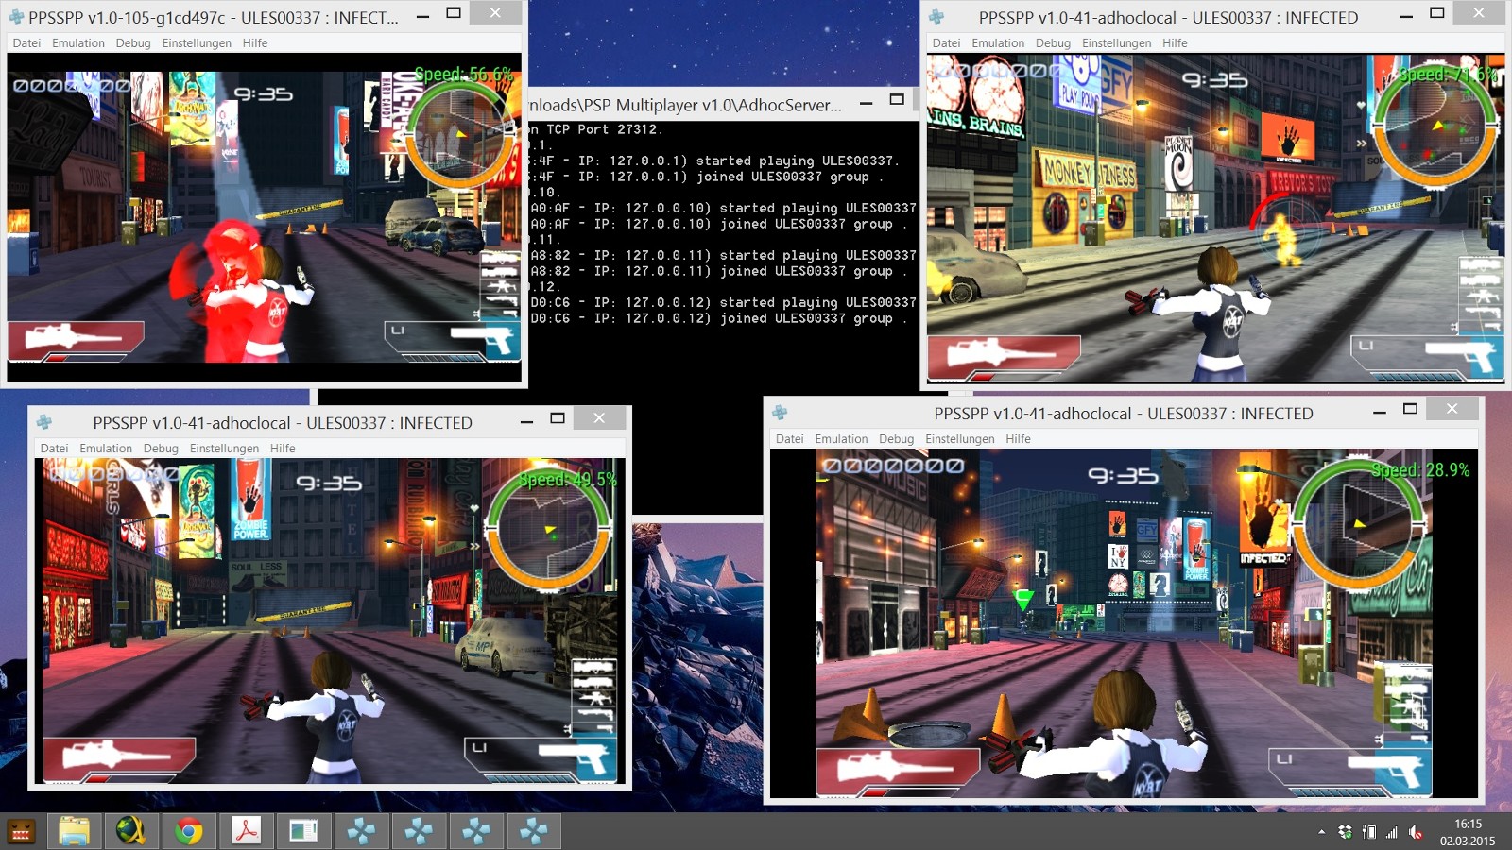Screen dimensions: 1512x850
Task: Open the clock showing 16:15
Action: pyautogui.click(x=1468, y=832)
